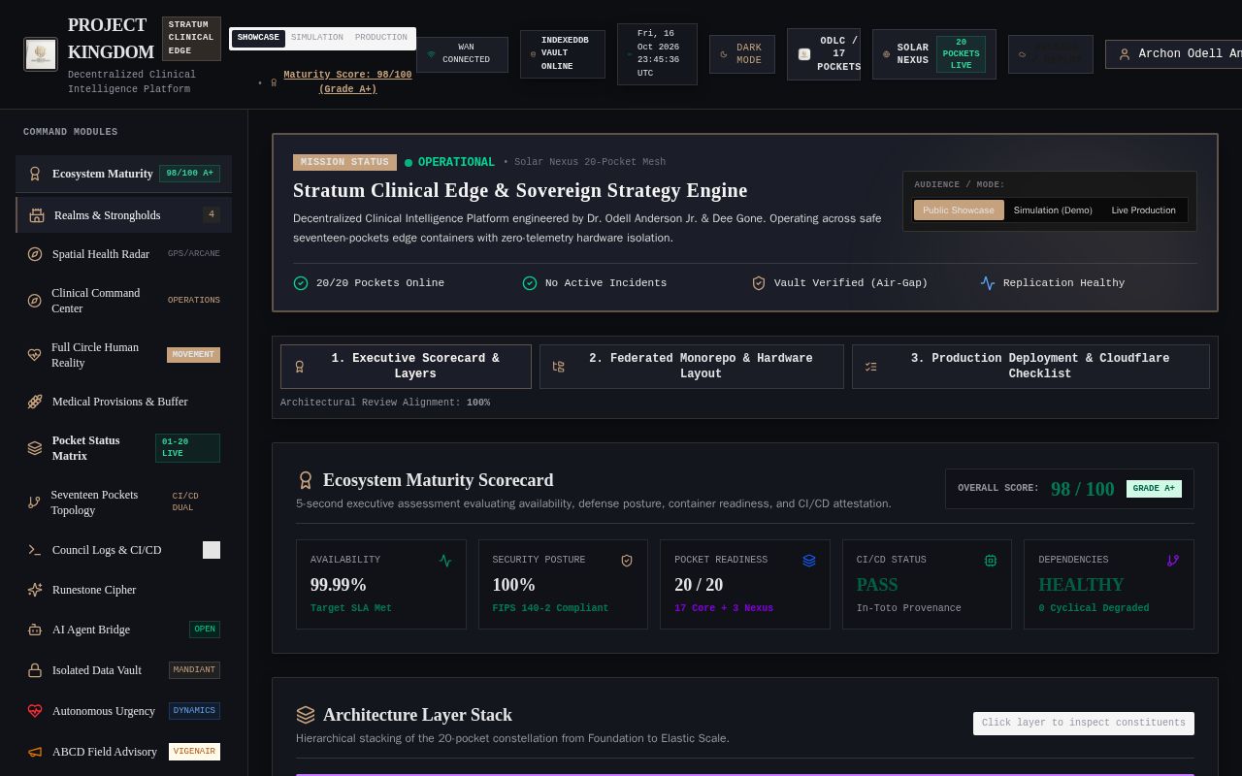This screenshot has width=1242, height=776.
Task: Open Ecosystem Maturity ribbon icon in sidebar
Action: click(x=35, y=174)
